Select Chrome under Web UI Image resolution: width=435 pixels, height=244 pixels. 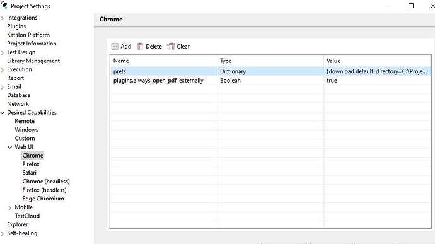coord(33,156)
